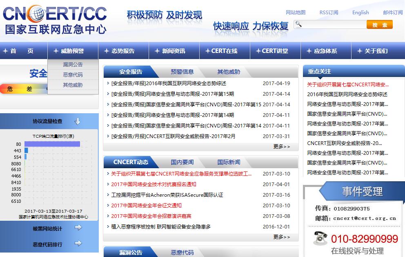Click the down arrow beside 协议流量检查

tap(77, 121)
